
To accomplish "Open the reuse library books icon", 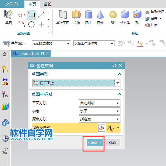I will point(5,106).
